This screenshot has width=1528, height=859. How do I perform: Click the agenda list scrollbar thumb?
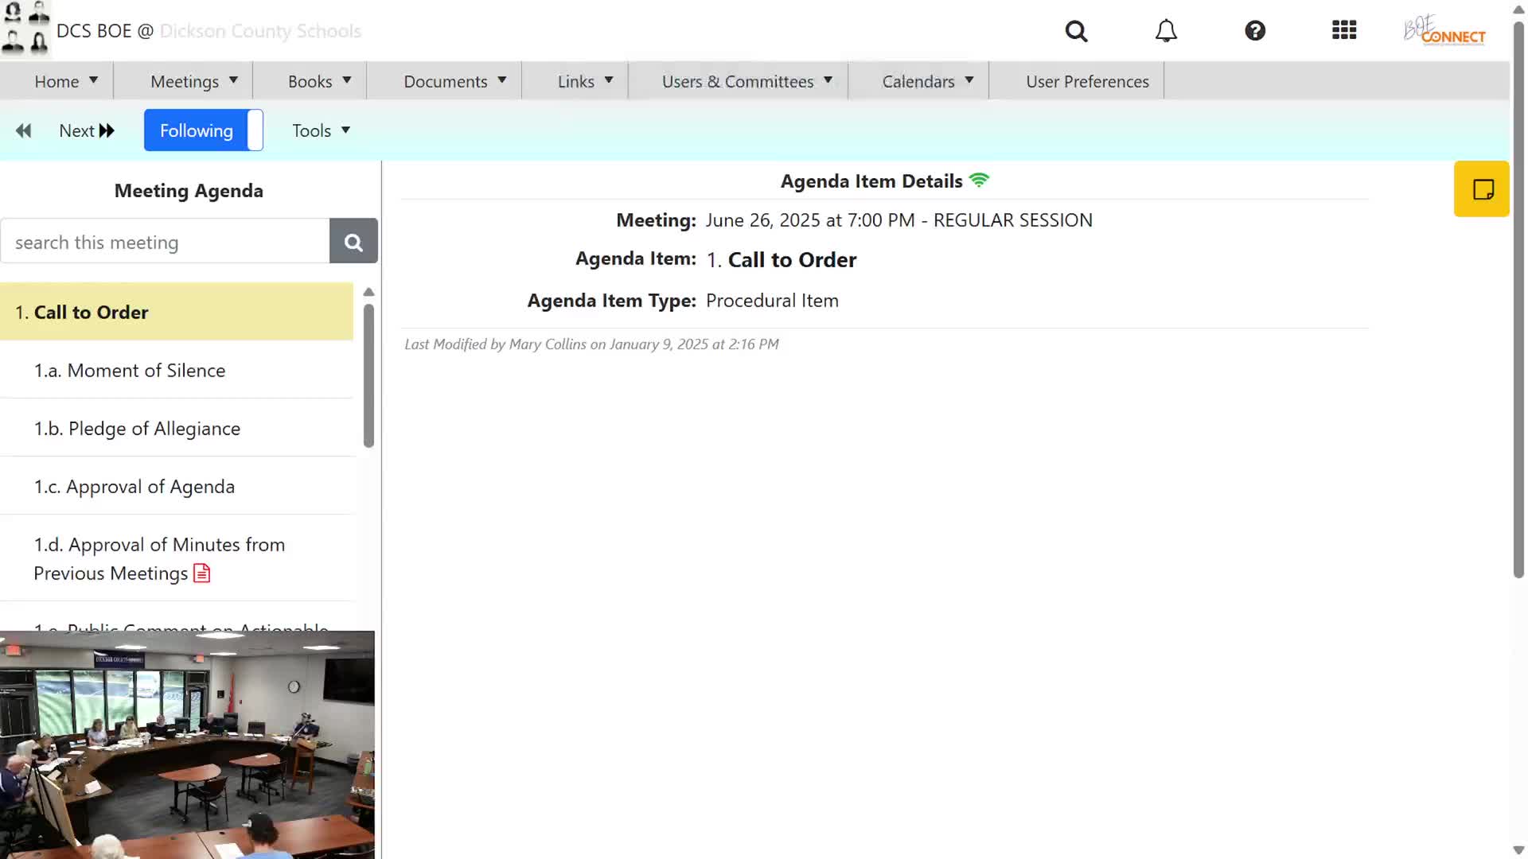(x=368, y=375)
